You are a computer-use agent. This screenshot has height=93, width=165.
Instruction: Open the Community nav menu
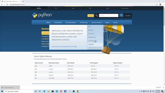click(84, 22)
